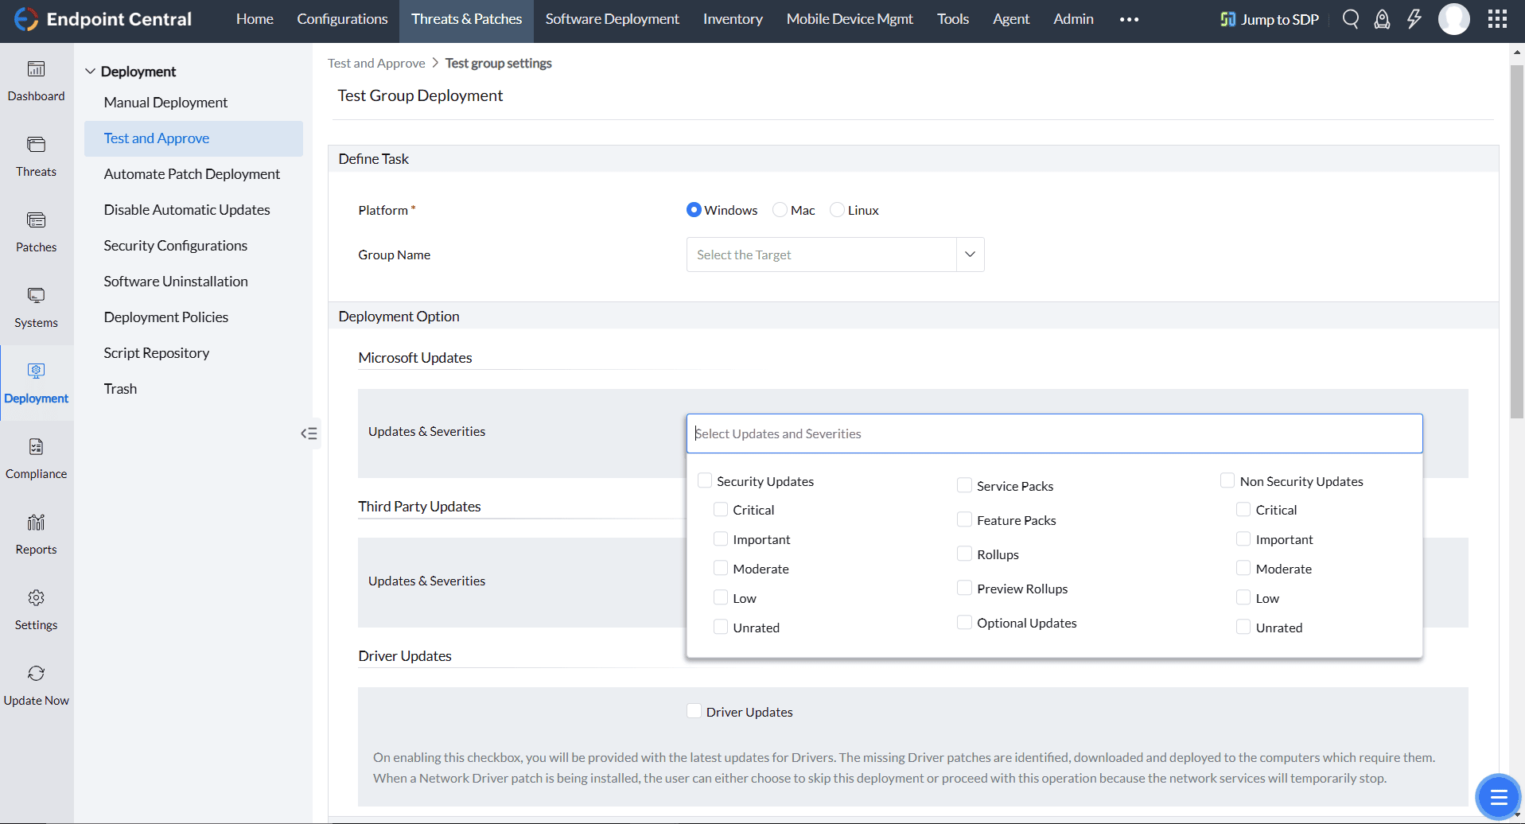Open the Tools menu
The height and width of the screenshot is (824, 1525).
point(953,19)
